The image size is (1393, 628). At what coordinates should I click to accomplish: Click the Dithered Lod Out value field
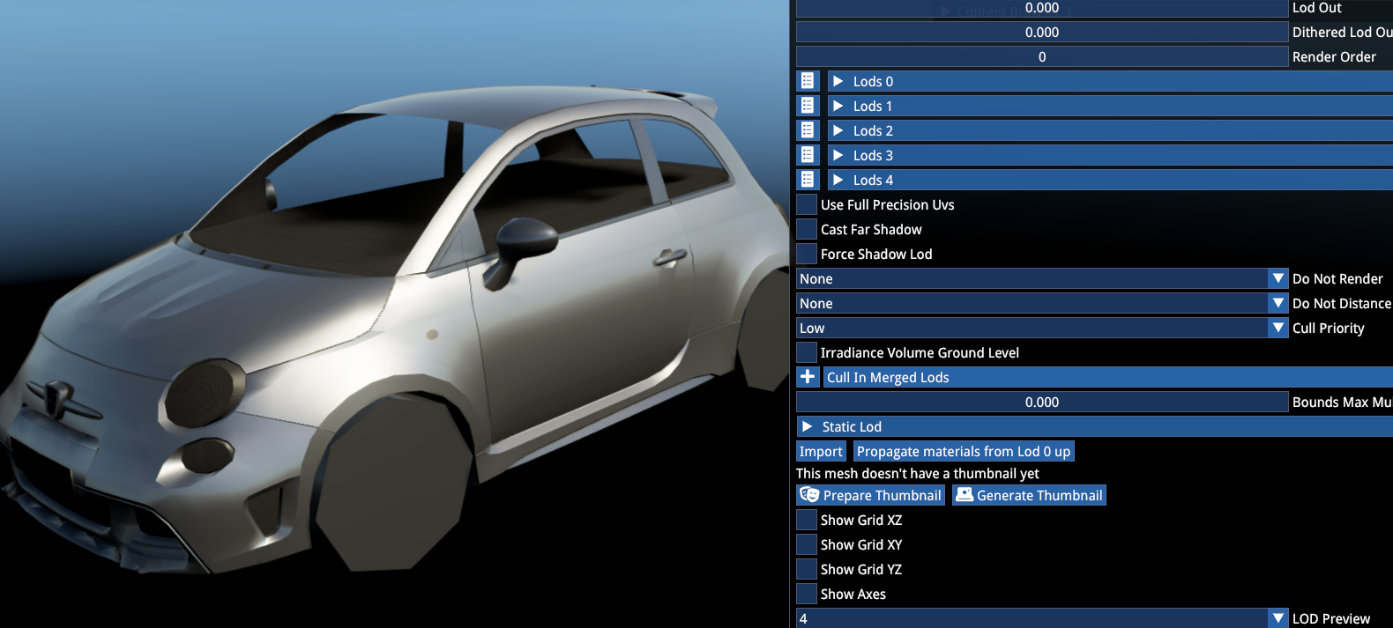(x=1042, y=32)
